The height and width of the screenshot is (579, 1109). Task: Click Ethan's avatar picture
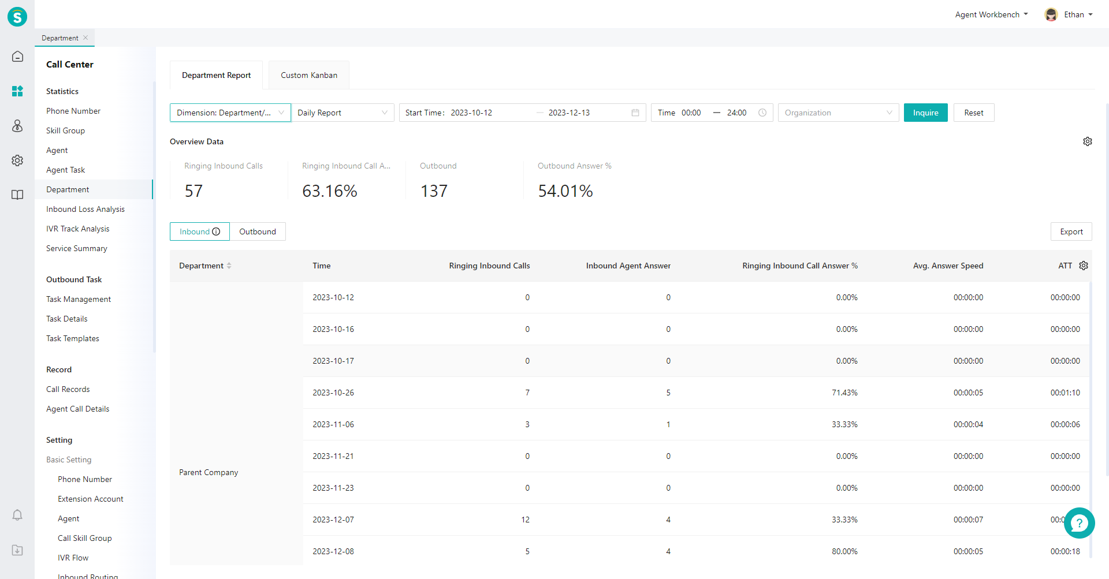click(x=1051, y=14)
